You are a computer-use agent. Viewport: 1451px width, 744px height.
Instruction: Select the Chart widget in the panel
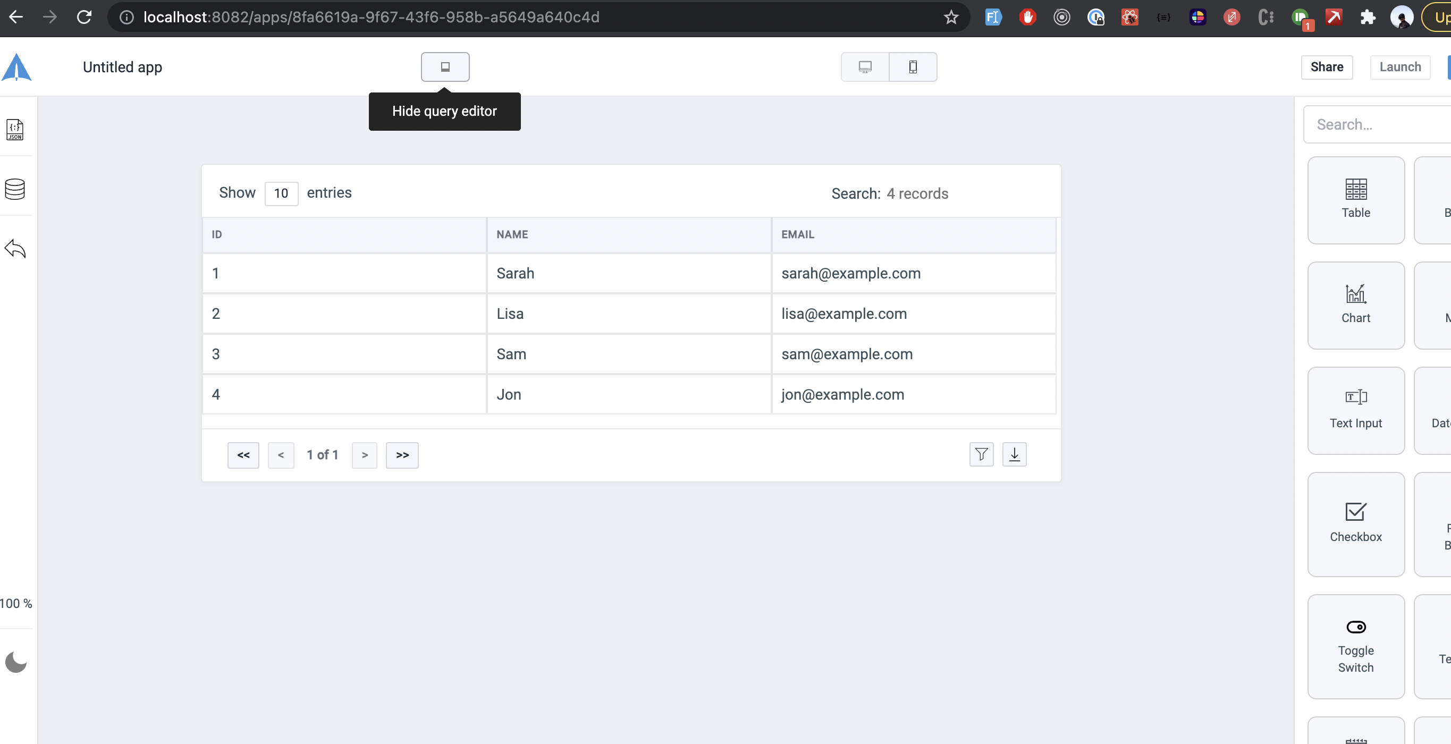pos(1356,304)
